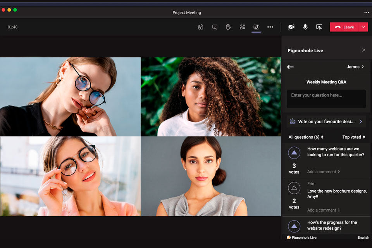Open more actions ellipsis in meeting toolbar

point(270,27)
